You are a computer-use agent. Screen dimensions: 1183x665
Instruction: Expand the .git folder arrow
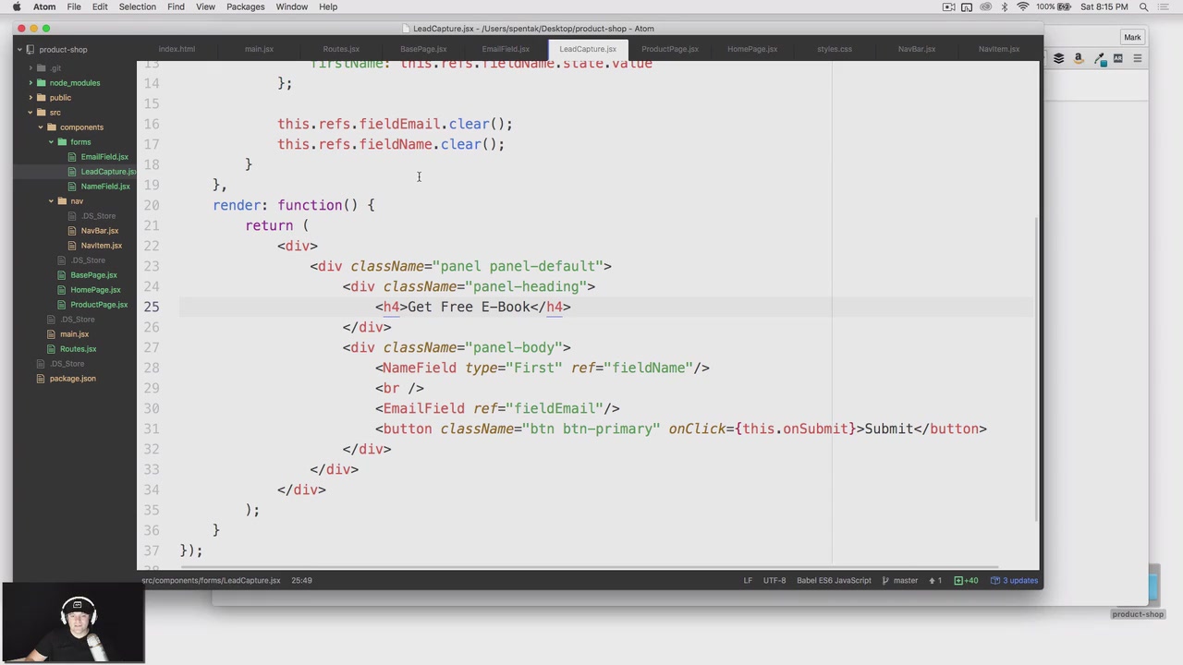click(x=30, y=68)
